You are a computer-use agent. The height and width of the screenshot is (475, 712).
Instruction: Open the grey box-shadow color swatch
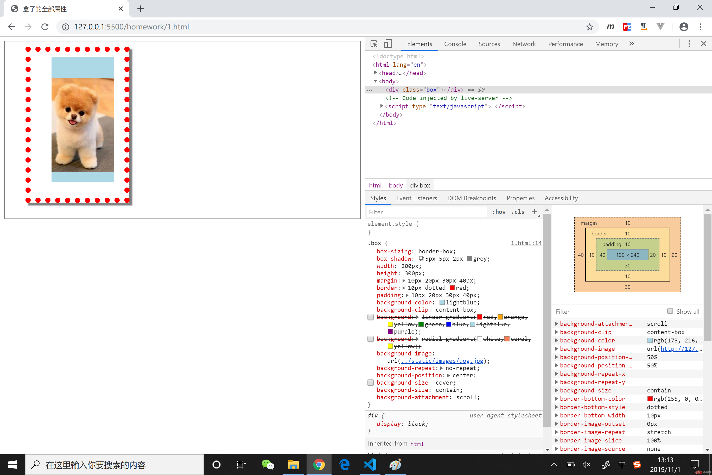[x=469, y=259]
